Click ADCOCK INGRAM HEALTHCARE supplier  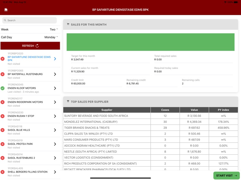[92, 146]
